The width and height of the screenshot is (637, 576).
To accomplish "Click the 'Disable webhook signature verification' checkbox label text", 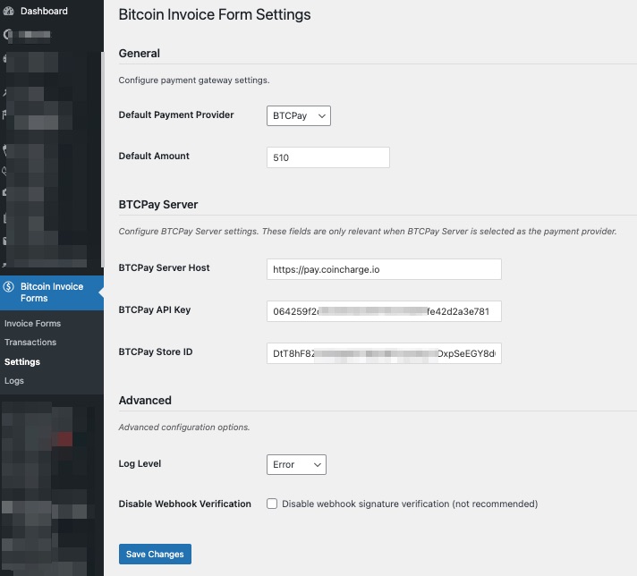I will (x=409, y=504).
